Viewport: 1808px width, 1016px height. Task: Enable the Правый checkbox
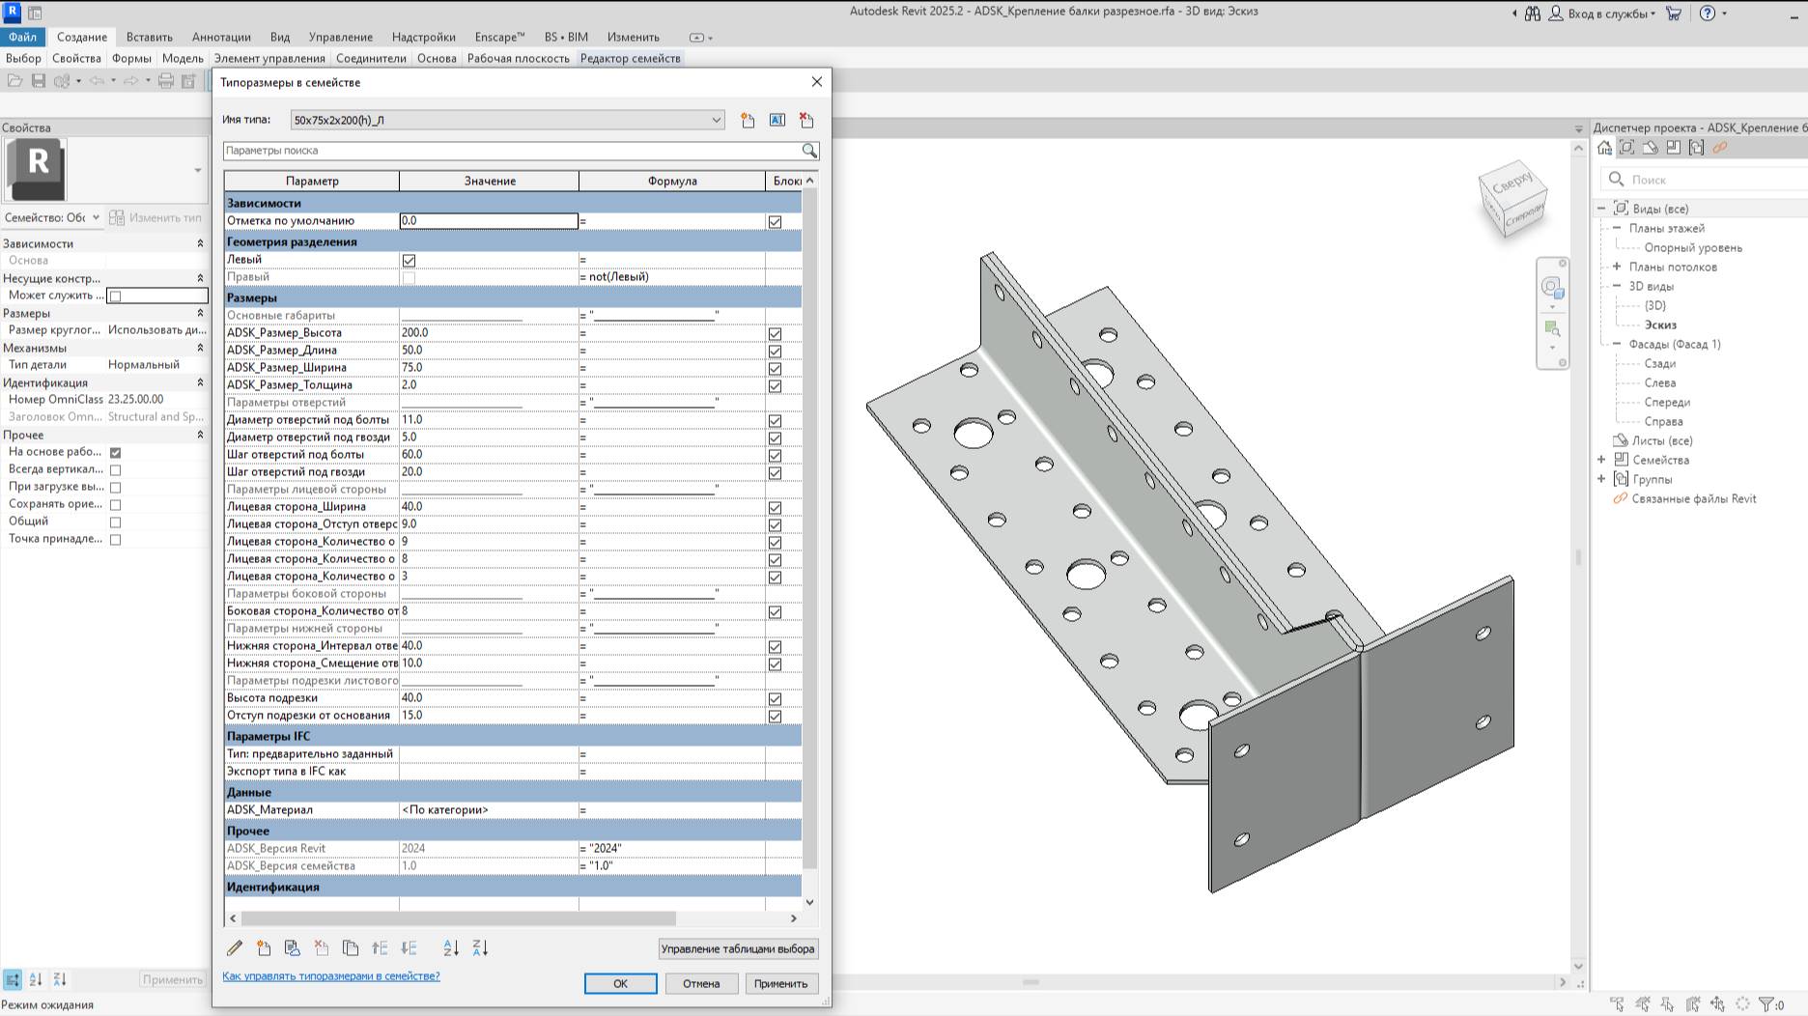[407, 277]
